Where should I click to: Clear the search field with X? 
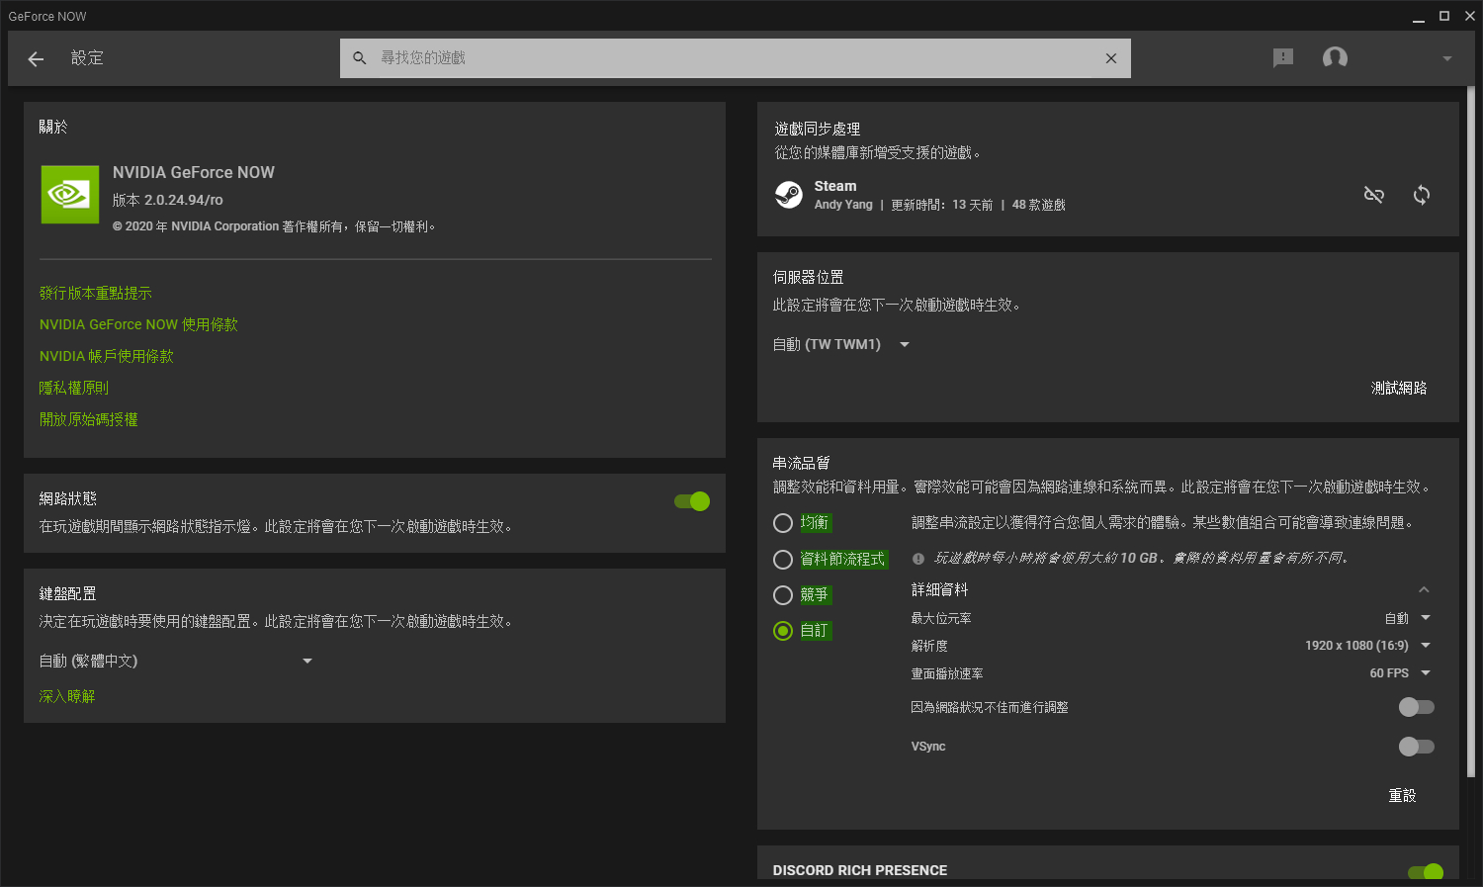pyautogui.click(x=1111, y=58)
